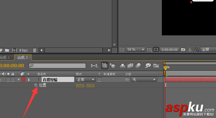Collapse the 百度经验 layer properties triangle

(x=19, y=80)
